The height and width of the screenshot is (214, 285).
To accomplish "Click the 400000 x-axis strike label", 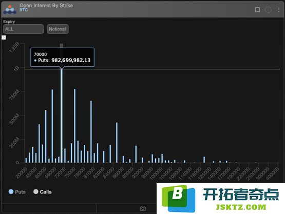I will [x=273, y=173].
